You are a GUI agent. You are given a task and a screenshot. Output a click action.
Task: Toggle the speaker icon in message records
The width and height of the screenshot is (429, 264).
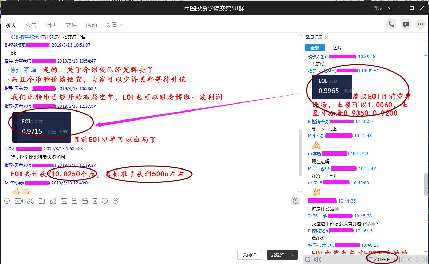point(317,259)
